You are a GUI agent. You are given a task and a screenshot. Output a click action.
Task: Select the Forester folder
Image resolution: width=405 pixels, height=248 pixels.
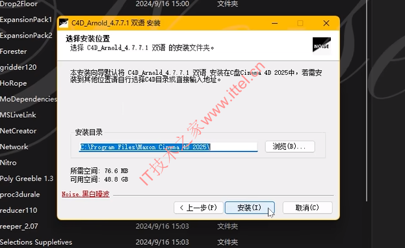[14, 51]
